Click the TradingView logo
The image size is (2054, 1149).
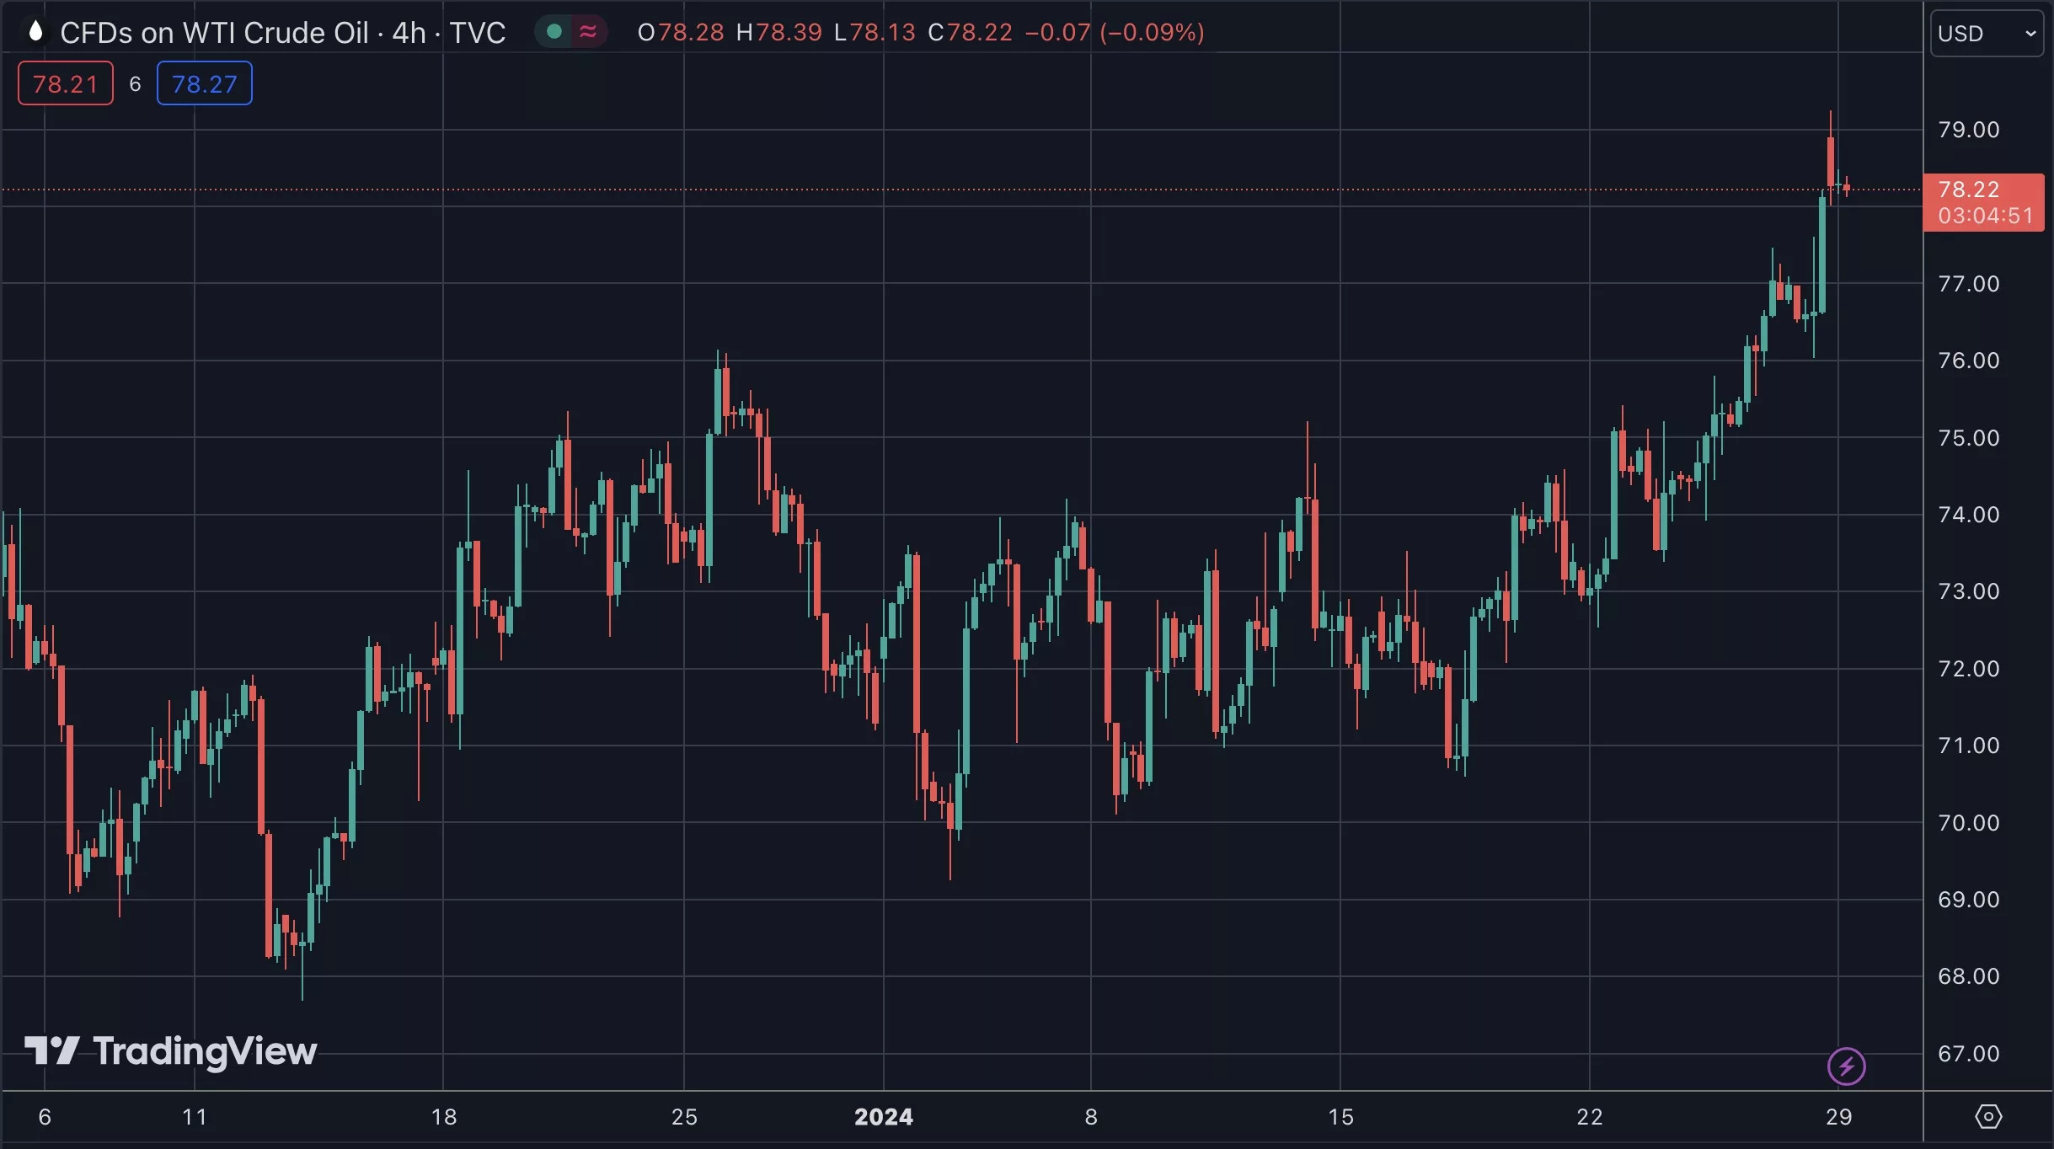(171, 1051)
